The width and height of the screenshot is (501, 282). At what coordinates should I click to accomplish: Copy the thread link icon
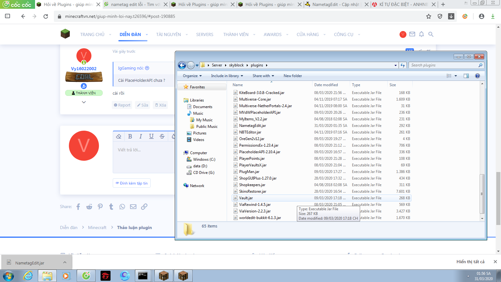tap(144, 206)
